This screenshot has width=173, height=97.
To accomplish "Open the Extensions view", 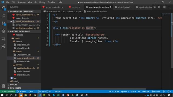I will coord(4,46).
